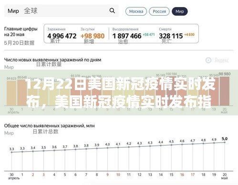
Task: Click the search magnifier icon
Action: (x=112, y=10)
